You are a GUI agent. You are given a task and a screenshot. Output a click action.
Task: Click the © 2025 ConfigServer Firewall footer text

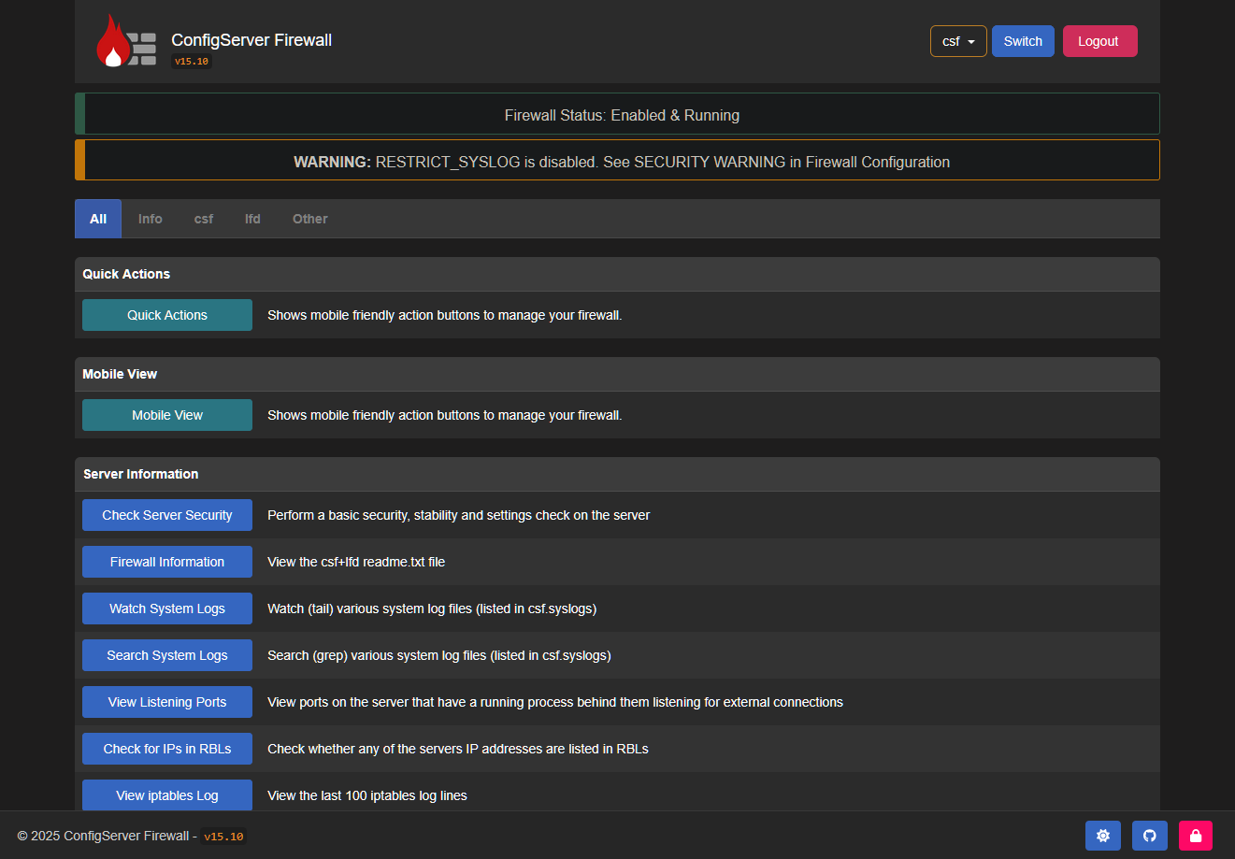pos(107,837)
